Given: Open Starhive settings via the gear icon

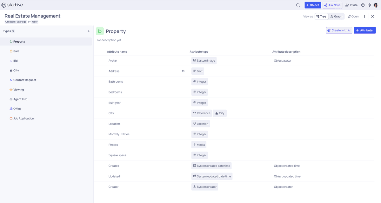Looking at the screenshot, I should pos(369,5).
